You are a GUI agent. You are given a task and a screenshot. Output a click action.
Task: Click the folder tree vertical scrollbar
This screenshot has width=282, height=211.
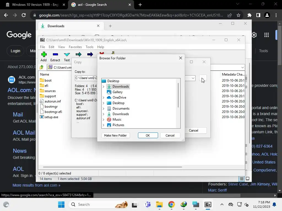178,95
